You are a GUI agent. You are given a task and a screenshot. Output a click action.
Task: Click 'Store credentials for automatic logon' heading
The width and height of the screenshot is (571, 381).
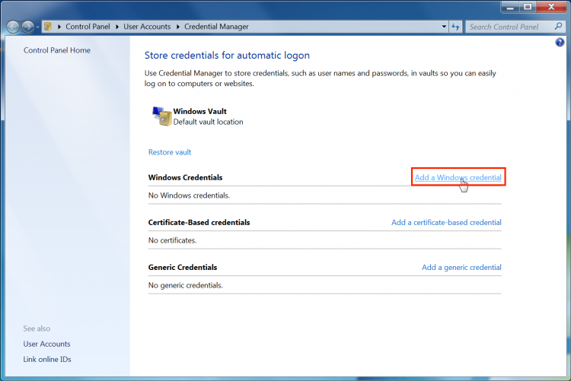coord(227,56)
